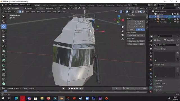
Task: Open Blender from the Windows taskbar
Action: coord(61,98)
